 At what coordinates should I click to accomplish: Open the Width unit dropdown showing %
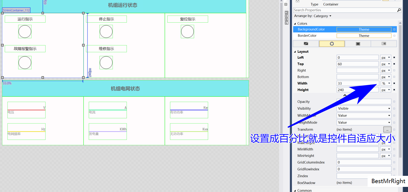(x=385, y=83)
